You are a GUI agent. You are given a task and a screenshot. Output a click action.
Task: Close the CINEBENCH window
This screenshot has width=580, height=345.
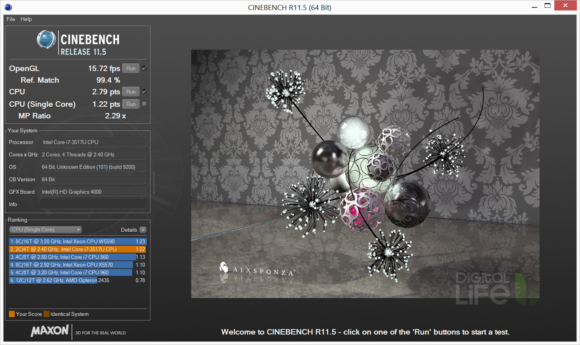(x=565, y=5)
